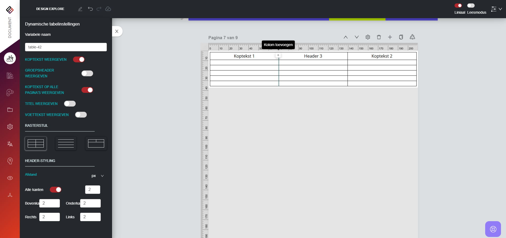Open the px unit dropdown
Viewport: 506px width, 238px height.
(x=98, y=176)
